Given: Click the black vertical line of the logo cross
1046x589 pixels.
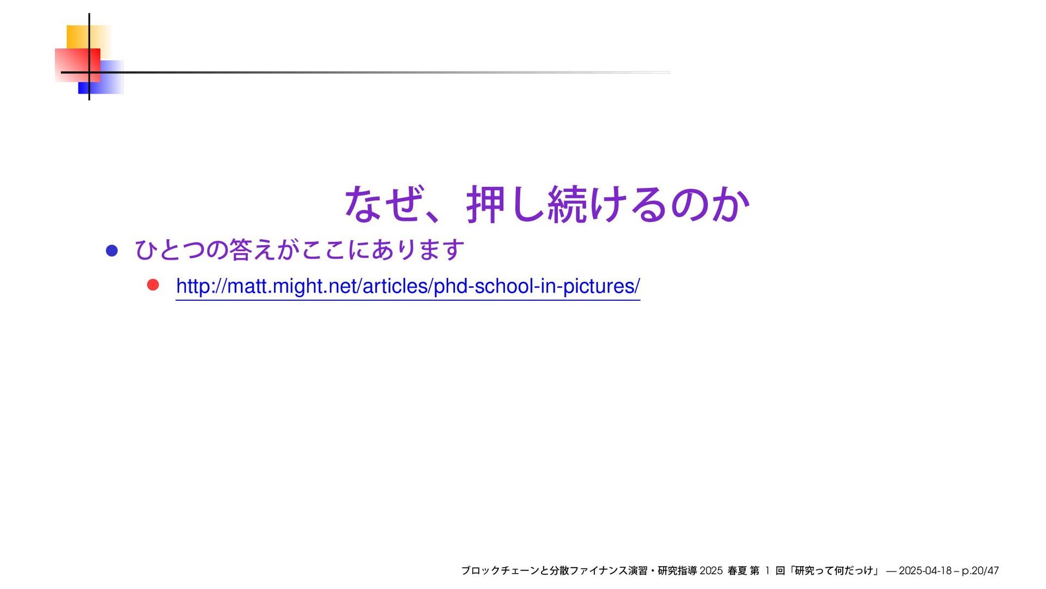Looking at the screenshot, I should tap(89, 22).
